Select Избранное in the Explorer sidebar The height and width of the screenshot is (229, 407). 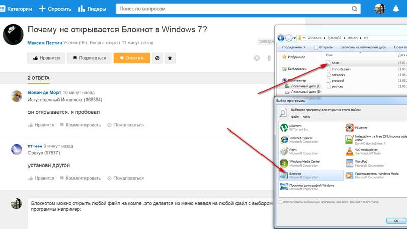click(x=294, y=57)
